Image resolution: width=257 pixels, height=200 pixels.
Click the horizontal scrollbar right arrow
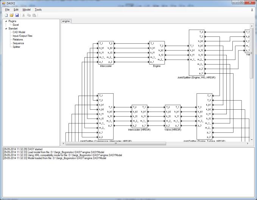pos(248,143)
